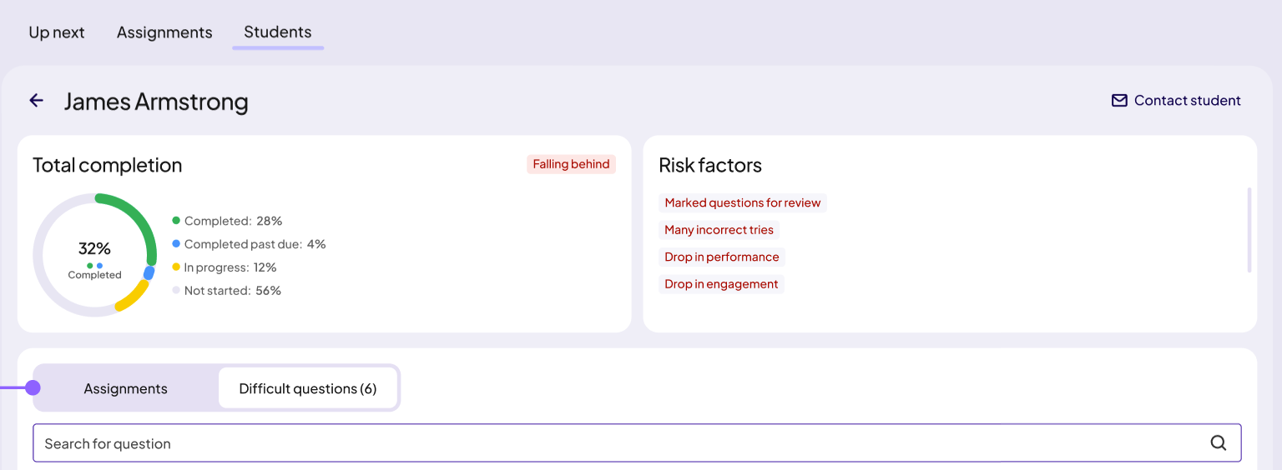Select the Difficult questions (6) segment
This screenshot has height=470, width=1282.
[x=308, y=388]
